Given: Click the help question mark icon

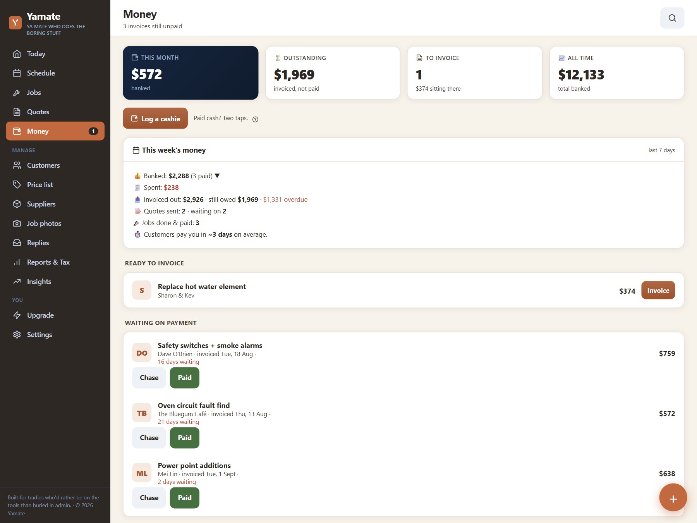Looking at the screenshot, I should click(x=255, y=119).
